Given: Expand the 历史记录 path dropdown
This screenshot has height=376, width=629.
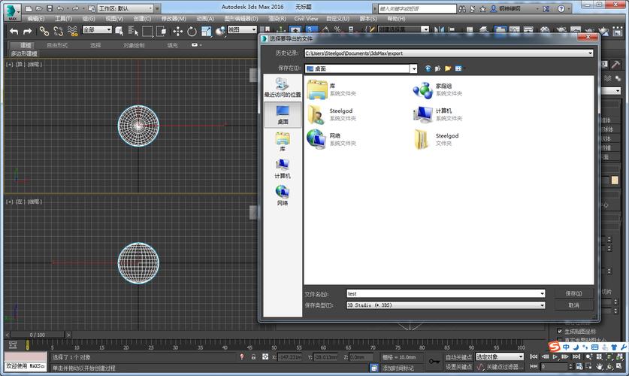Looking at the screenshot, I should click(590, 53).
